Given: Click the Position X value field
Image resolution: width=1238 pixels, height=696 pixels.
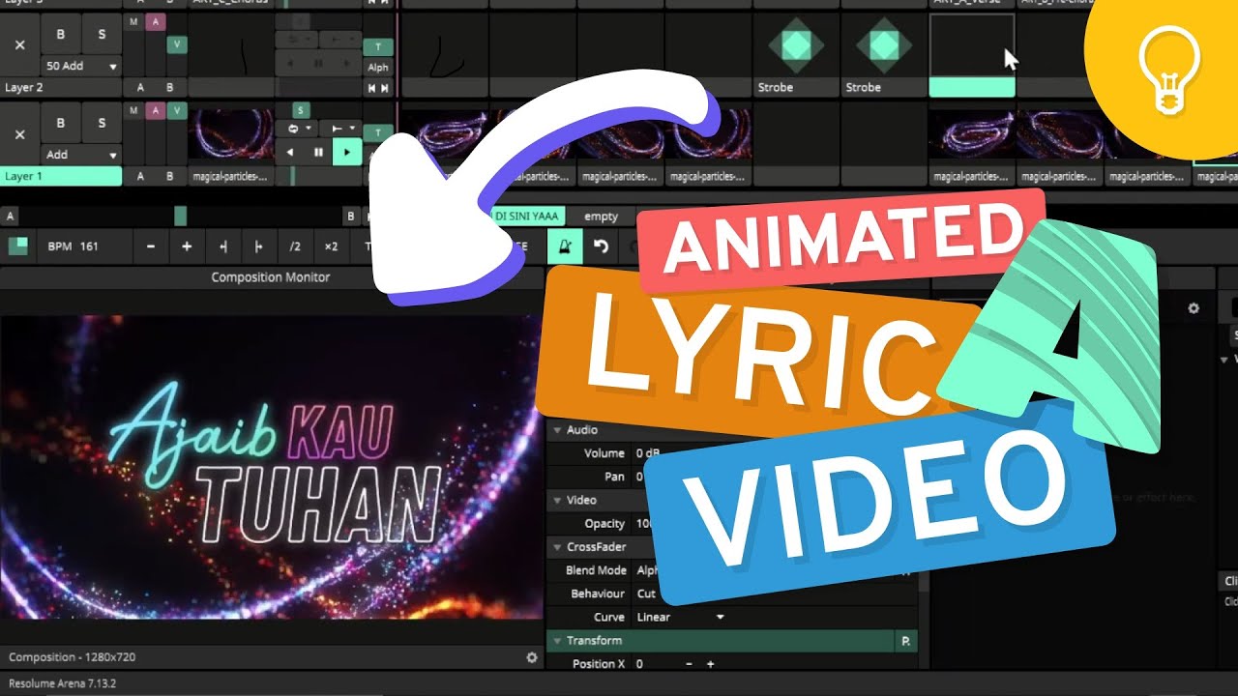Looking at the screenshot, I should click(x=654, y=664).
